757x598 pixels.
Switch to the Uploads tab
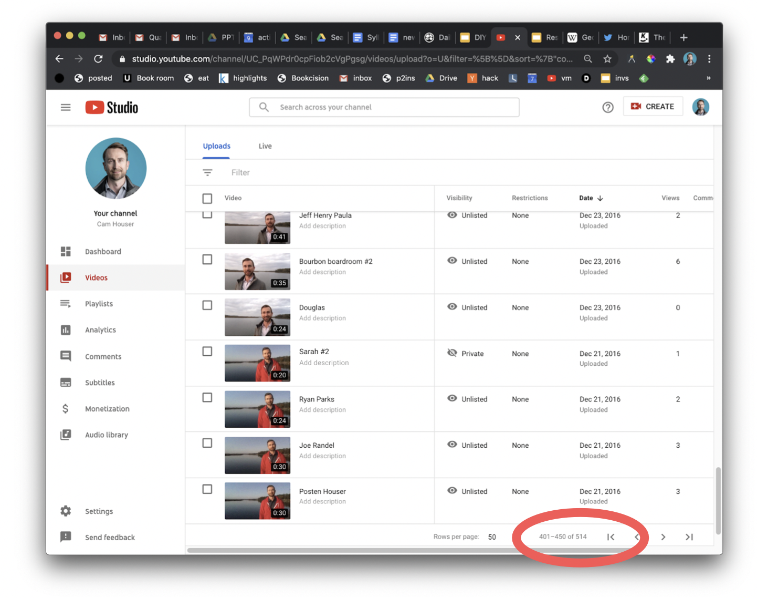[217, 146]
